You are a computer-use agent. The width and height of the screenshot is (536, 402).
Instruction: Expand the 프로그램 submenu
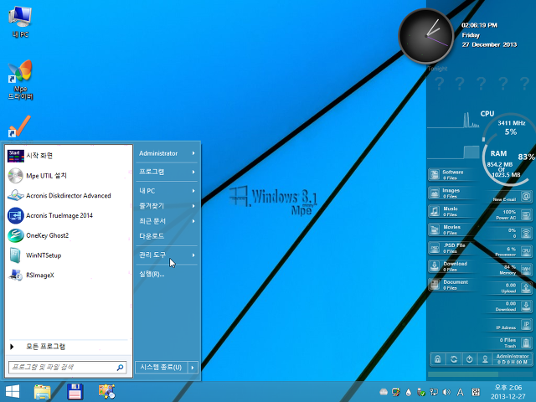pyautogui.click(x=167, y=172)
